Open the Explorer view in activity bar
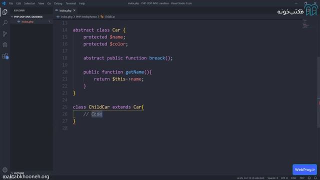This screenshot has height=180, width=320. click(x=5, y=12)
